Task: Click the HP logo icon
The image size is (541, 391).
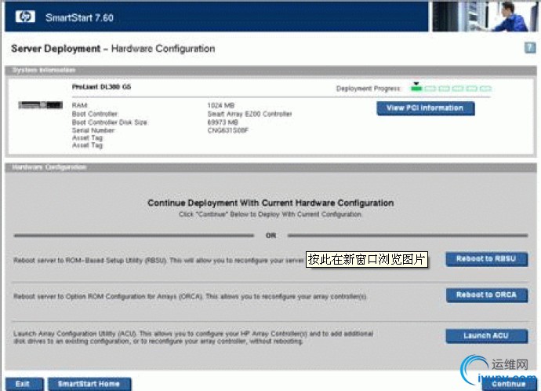Action: tap(25, 16)
